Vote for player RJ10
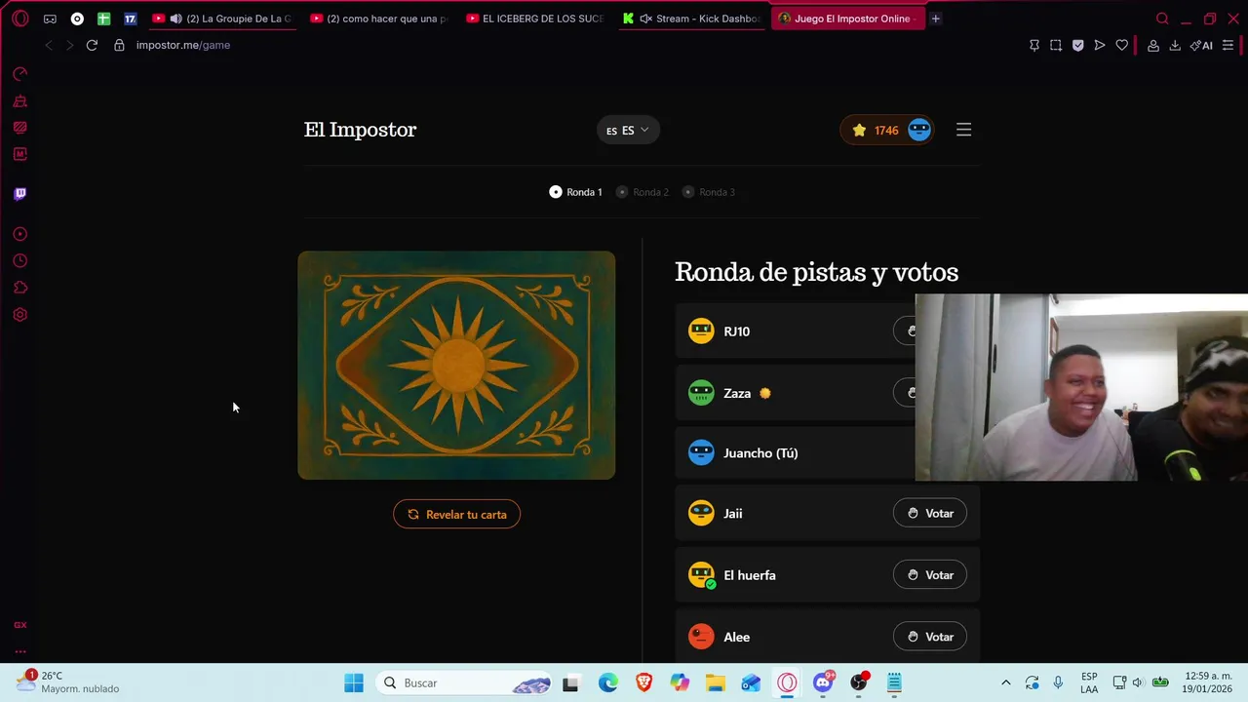The height and width of the screenshot is (702, 1248). click(x=905, y=331)
